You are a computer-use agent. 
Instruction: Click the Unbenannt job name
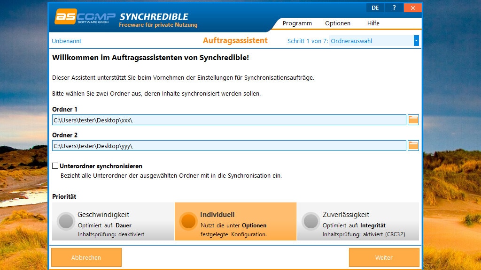tap(67, 41)
